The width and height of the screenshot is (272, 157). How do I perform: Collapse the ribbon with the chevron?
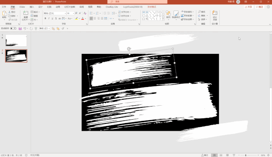[x=270, y=25]
